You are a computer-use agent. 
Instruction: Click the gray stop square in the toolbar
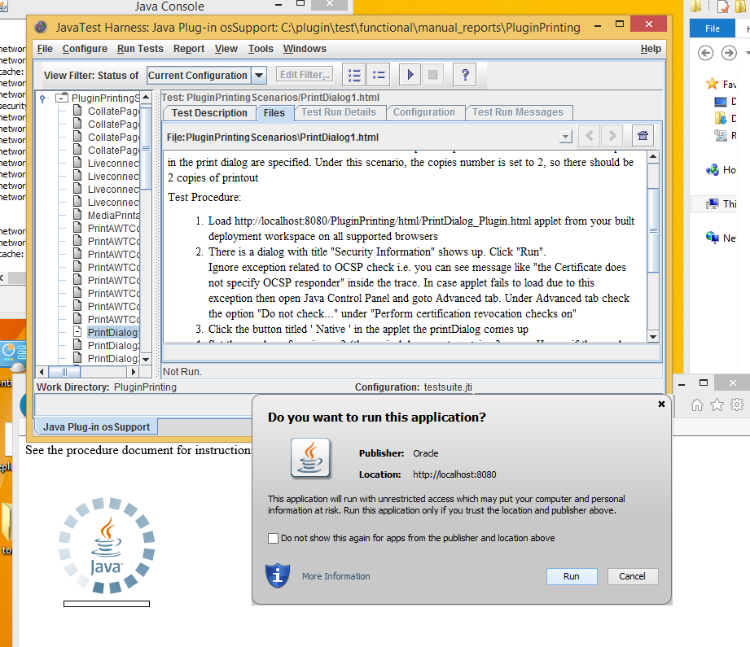pos(433,75)
